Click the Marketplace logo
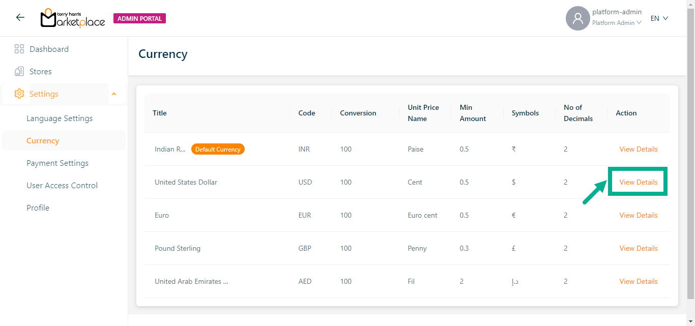This screenshot has width=695, height=326. (x=73, y=18)
